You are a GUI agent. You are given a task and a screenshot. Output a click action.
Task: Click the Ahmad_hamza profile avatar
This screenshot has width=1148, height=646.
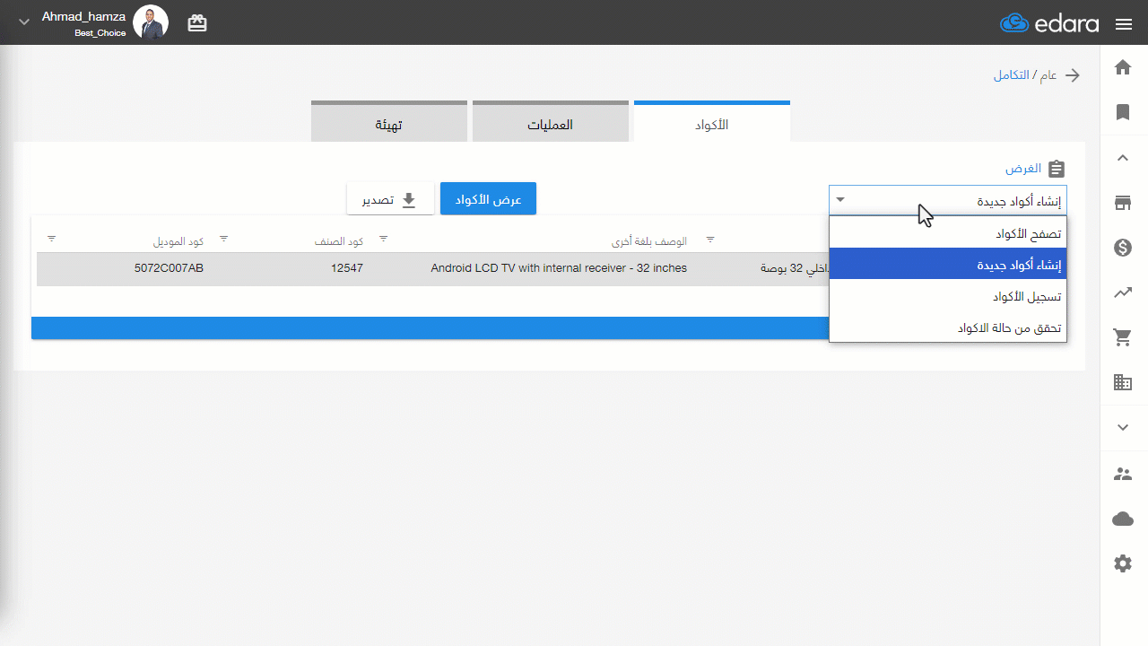click(x=151, y=22)
